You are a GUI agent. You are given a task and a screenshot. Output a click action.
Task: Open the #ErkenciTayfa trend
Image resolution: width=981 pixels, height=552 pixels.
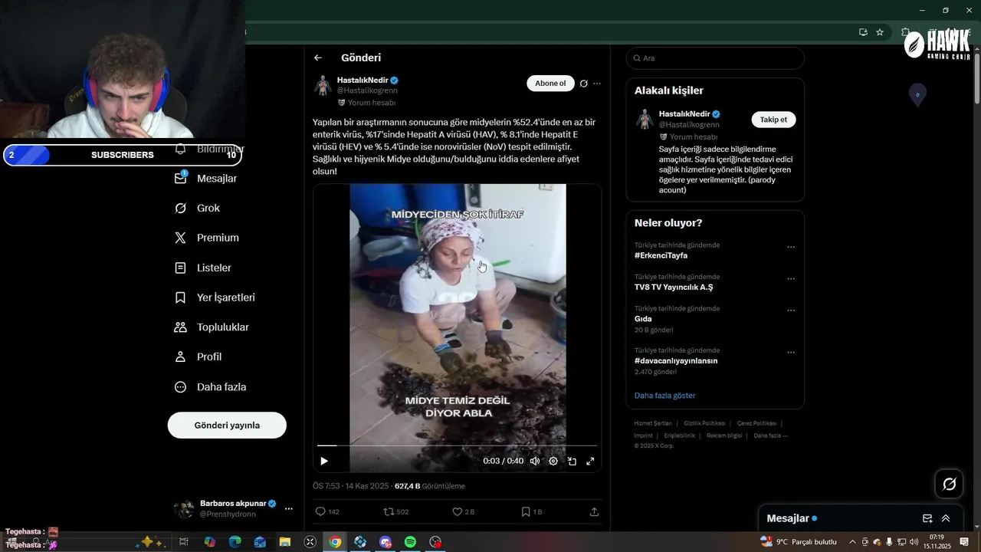(x=661, y=255)
